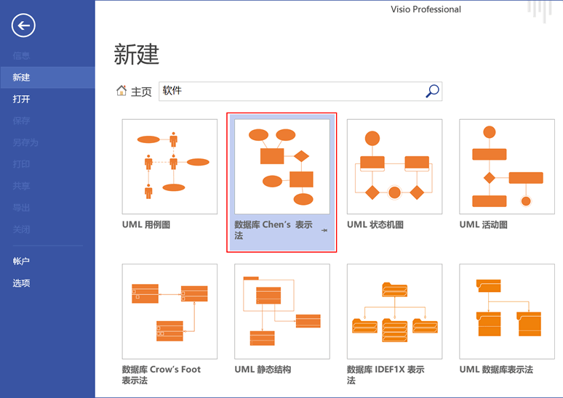Pin the 数据库 Chen's 表示法 template
The image size is (563, 398).
point(324,230)
